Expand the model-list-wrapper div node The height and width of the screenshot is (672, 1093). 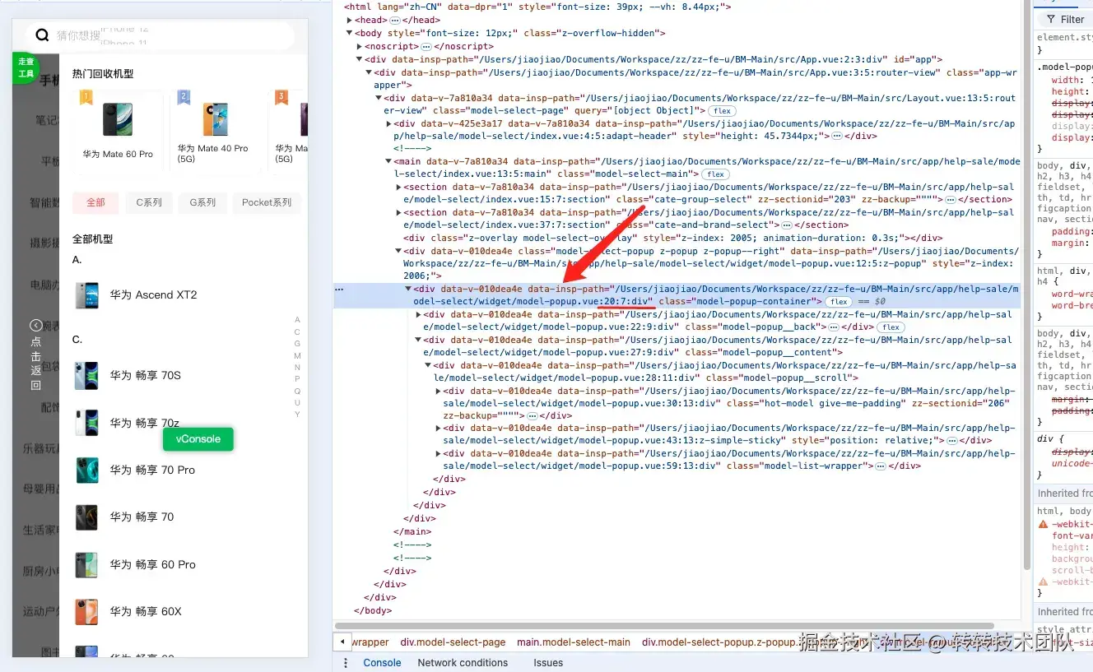(439, 453)
